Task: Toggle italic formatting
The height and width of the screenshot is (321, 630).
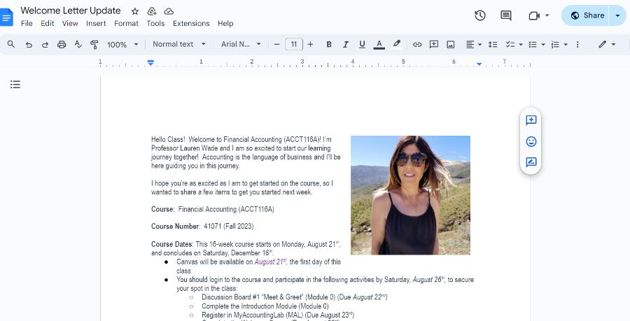Action: tap(345, 44)
